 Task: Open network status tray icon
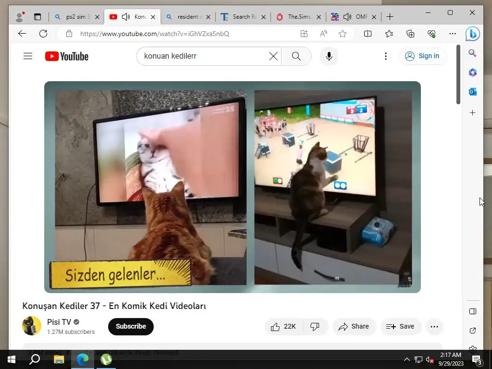pyautogui.click(x=418, y=359)
